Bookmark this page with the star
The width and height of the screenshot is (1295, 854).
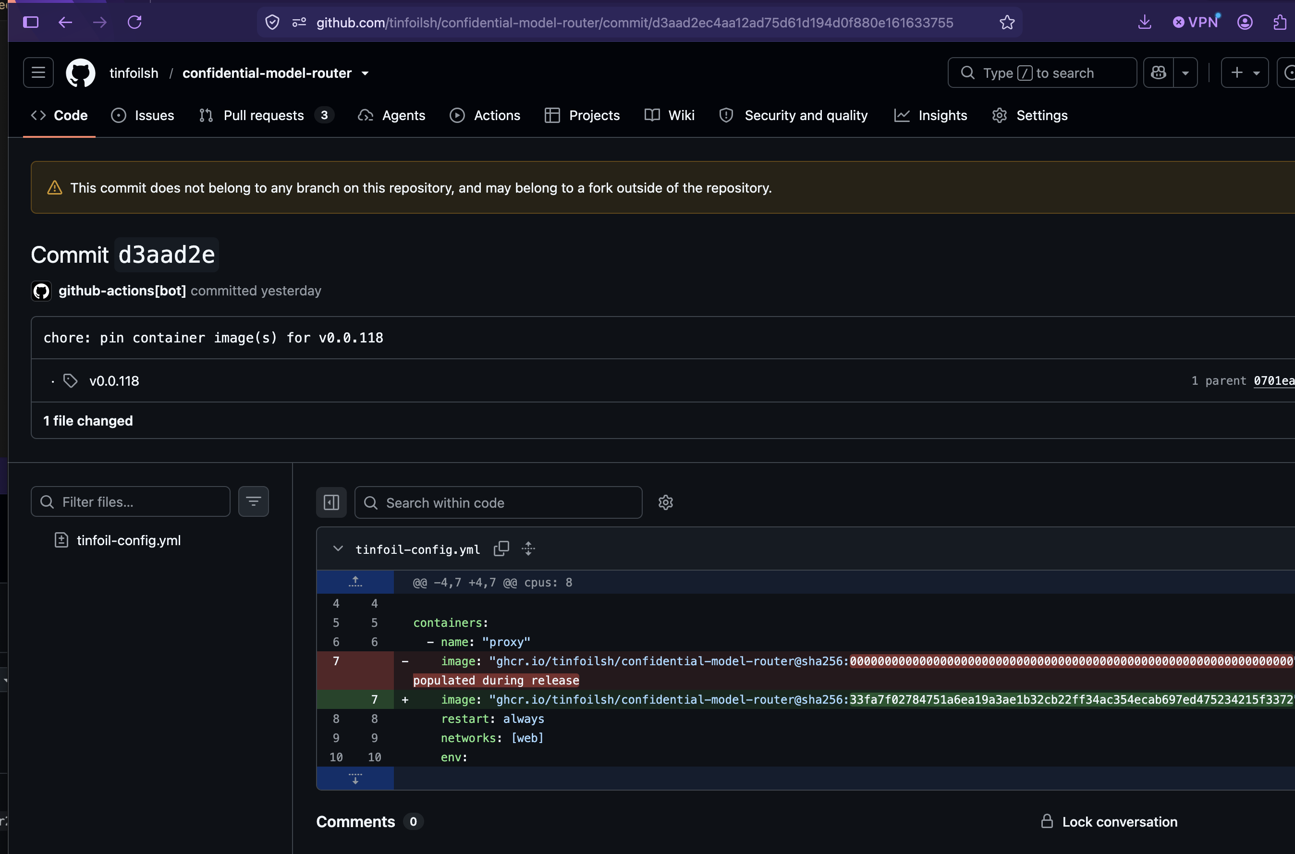pos(1007,22)
